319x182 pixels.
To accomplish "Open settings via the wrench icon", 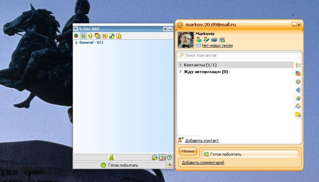I will 112,36.
